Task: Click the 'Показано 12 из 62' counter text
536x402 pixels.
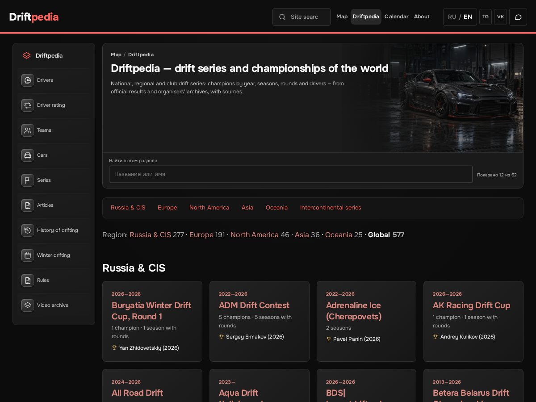Action: pos(497,175)
